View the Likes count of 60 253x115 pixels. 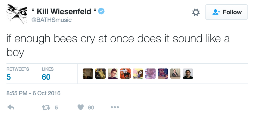click(x=46, y=77)
